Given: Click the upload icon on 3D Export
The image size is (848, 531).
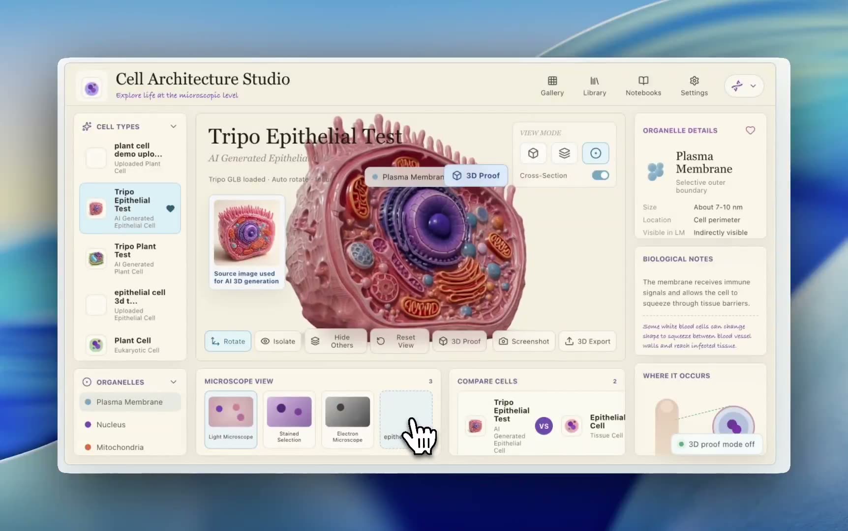Looking at the screenshot, I should [x=569, y=341].
